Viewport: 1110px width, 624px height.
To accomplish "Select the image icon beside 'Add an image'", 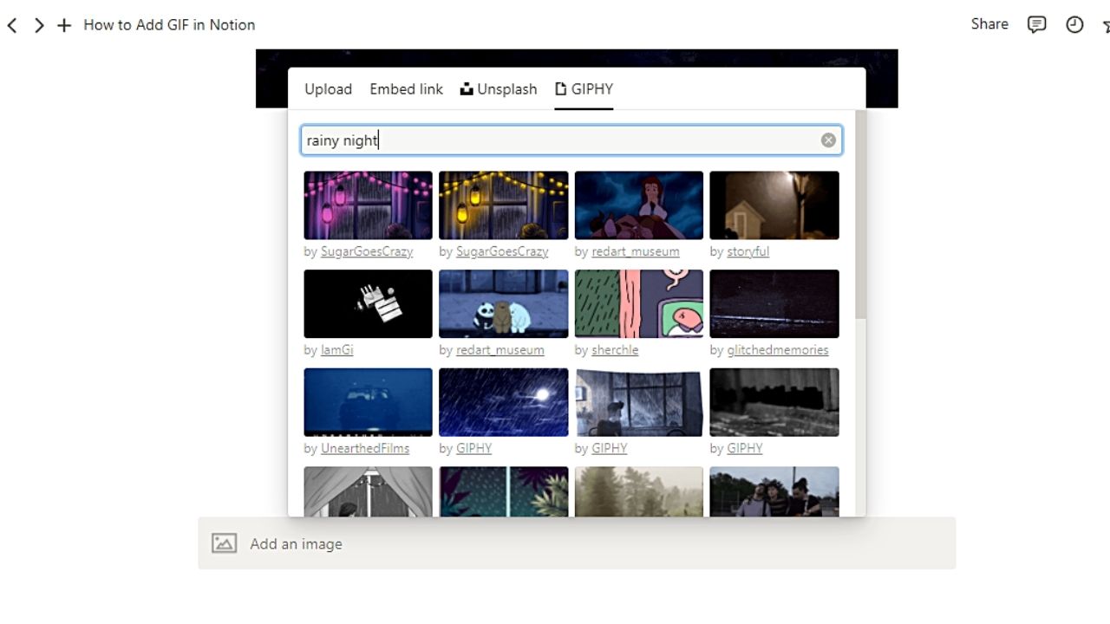I will [x=224, y=543].
